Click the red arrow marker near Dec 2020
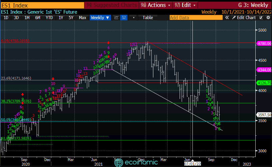This screenshot has width=272, height=167. [53, 79]
